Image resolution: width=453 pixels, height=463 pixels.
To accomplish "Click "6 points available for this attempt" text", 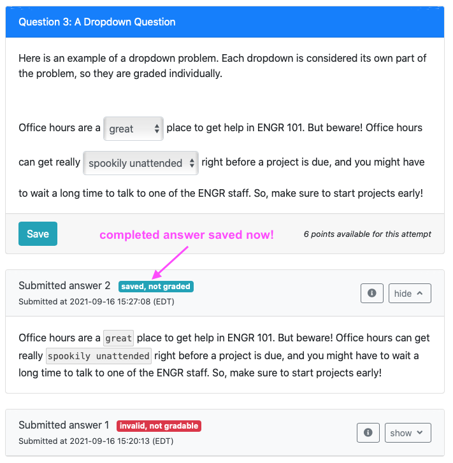I will pos(367,234).
